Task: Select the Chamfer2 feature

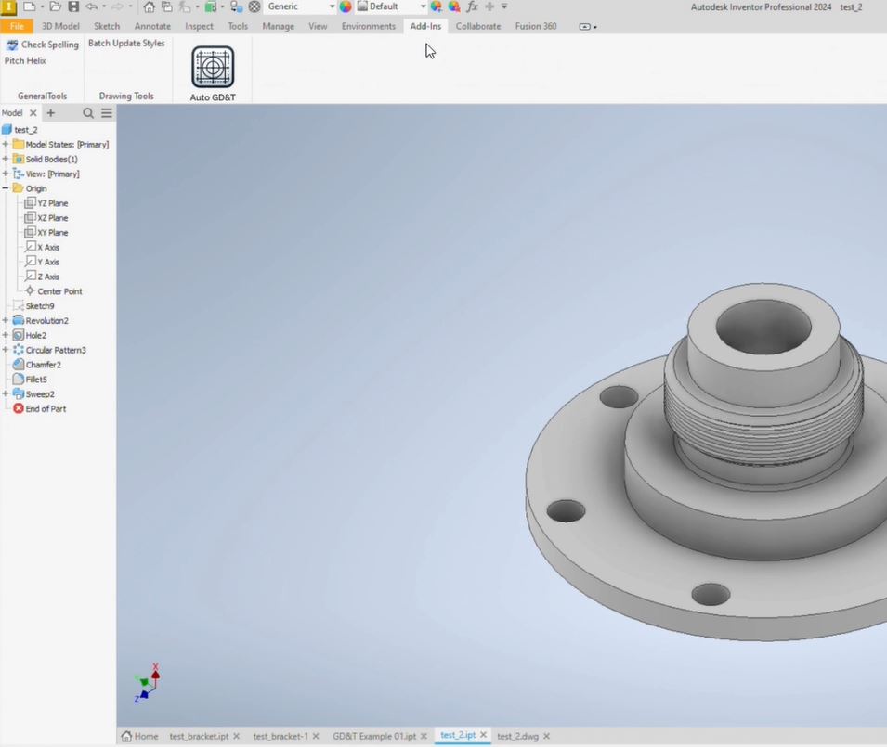Action: pyautogui.click(x=37, y=365)
